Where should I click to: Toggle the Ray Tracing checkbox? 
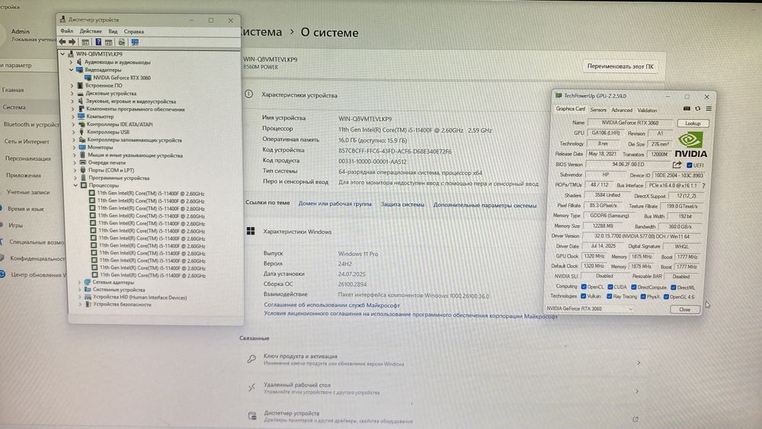pos(609,296)
